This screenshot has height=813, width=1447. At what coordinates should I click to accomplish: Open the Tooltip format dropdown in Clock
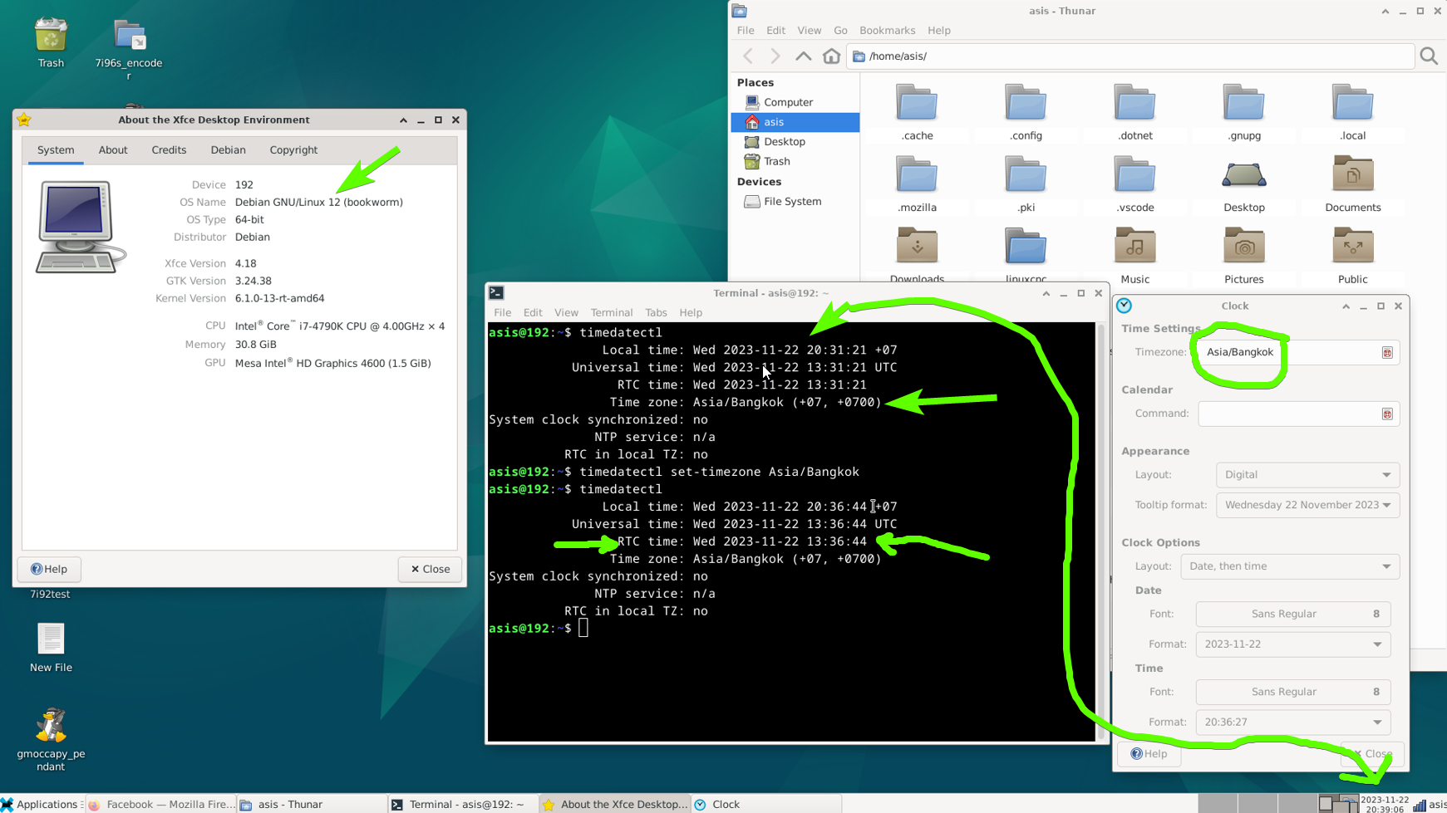[1307, 505]
